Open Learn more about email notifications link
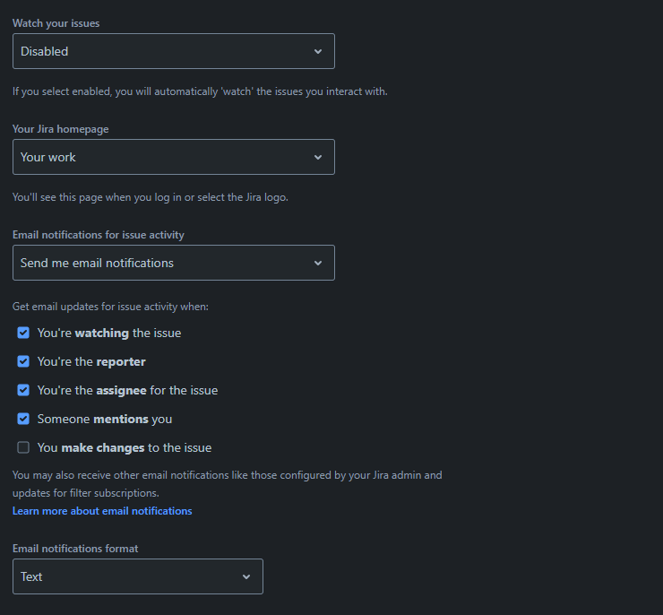663x615 pixels. [102, 511]
